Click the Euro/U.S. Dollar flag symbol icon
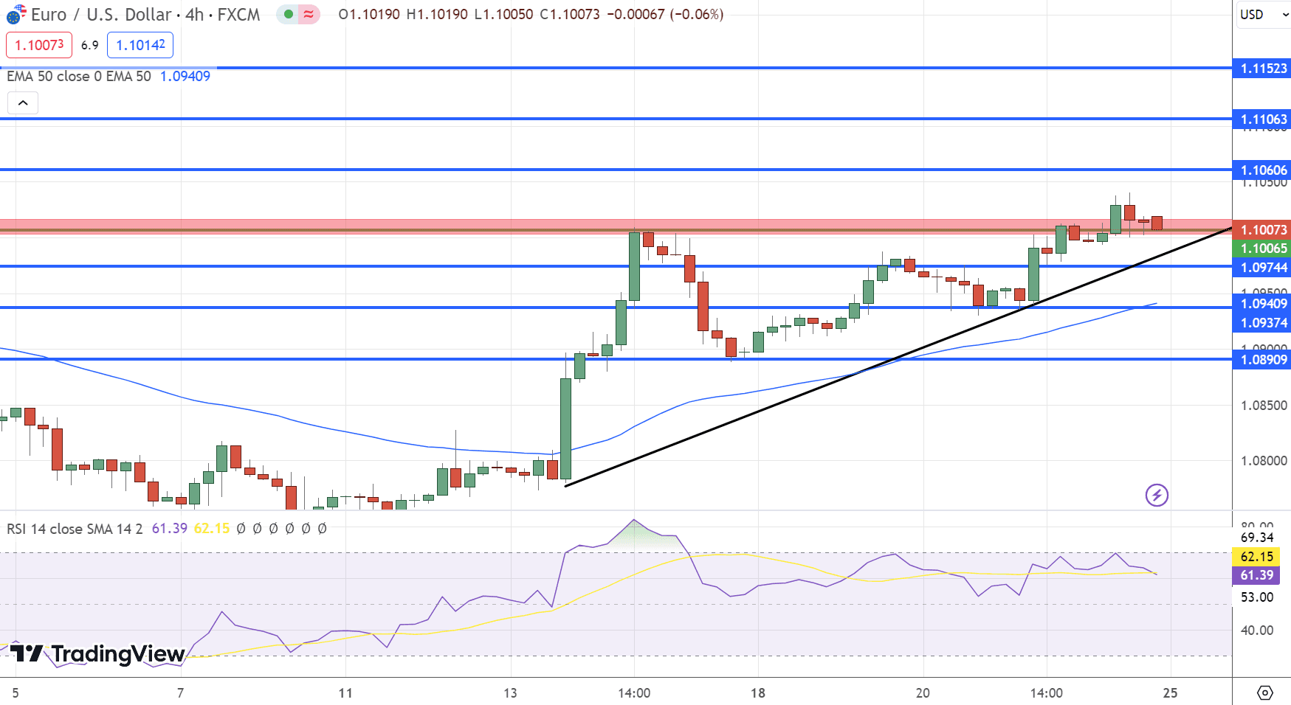1291x705 pixels. point(16,14)
